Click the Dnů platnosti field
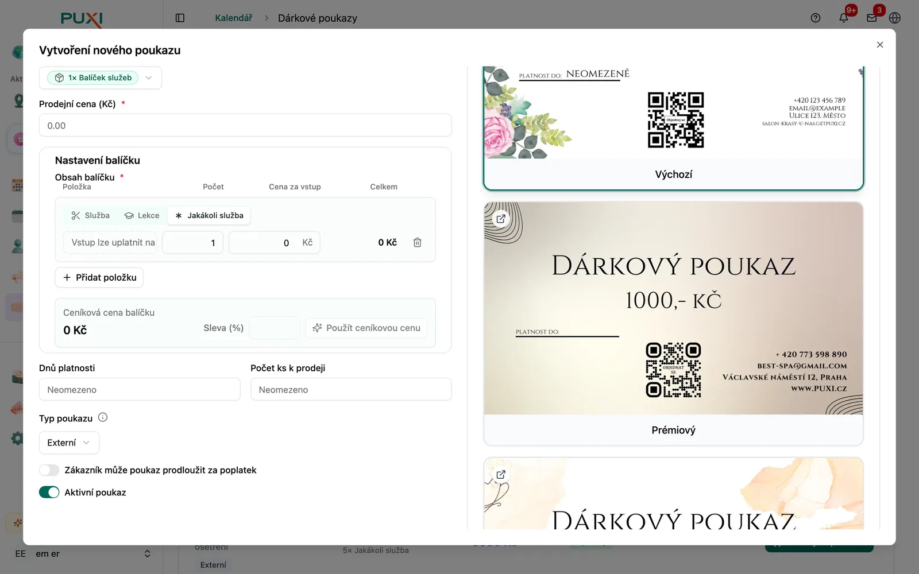919x574 pixels. click(140, 389)
